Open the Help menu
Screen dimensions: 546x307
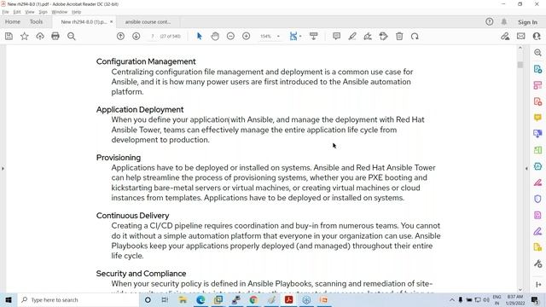[x=76, y=12]
